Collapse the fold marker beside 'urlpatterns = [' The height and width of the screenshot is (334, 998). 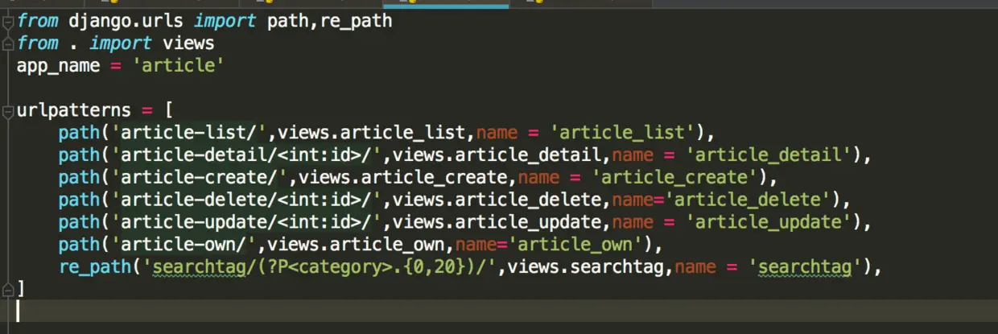7,110
